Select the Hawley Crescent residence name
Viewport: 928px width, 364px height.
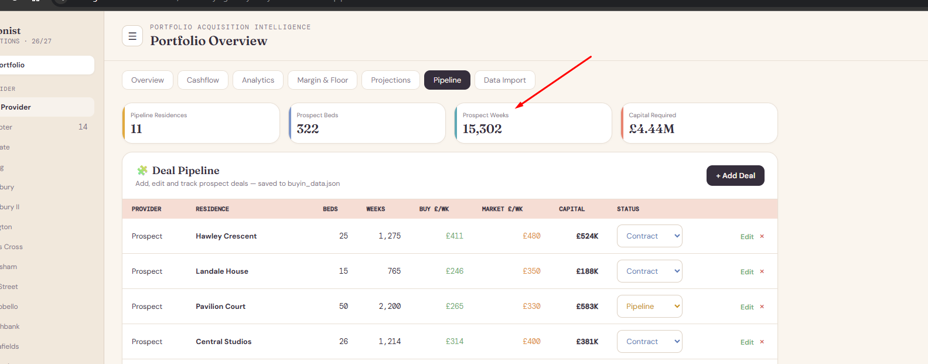point(226,236)
